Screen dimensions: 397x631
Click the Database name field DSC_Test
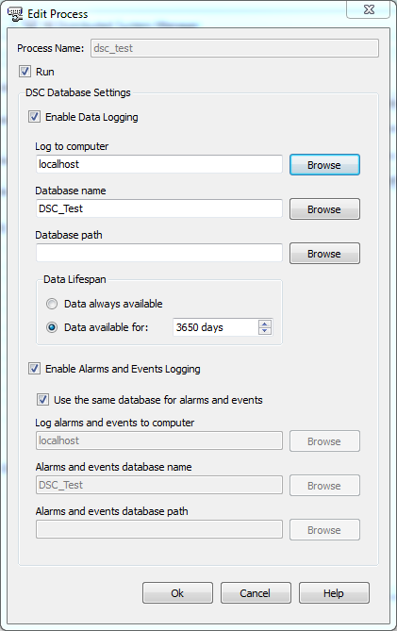point(159,208)
